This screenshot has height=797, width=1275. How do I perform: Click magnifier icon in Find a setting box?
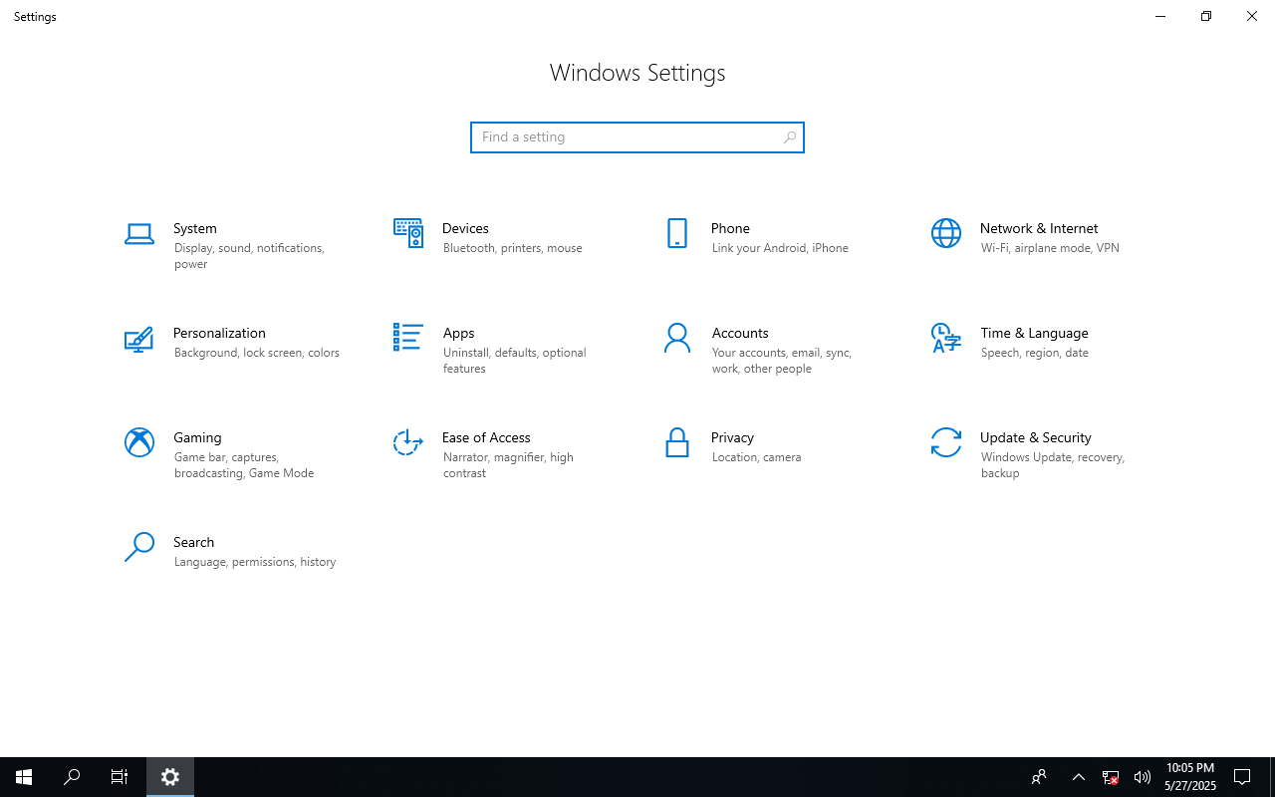point(790,137)
